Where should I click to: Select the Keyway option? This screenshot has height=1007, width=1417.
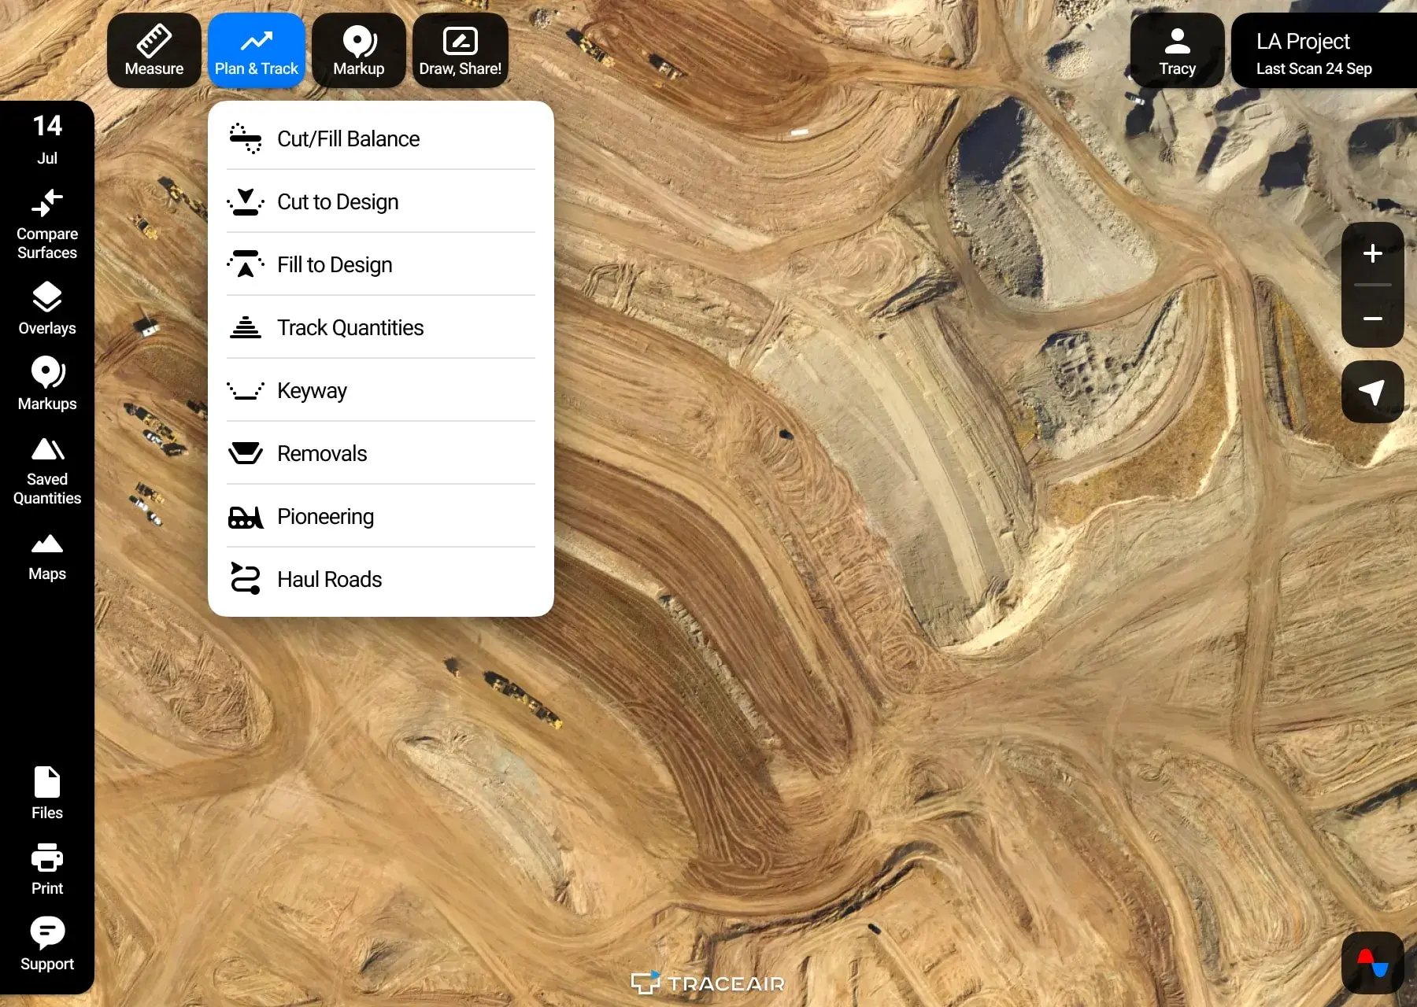tap(312, 390)
